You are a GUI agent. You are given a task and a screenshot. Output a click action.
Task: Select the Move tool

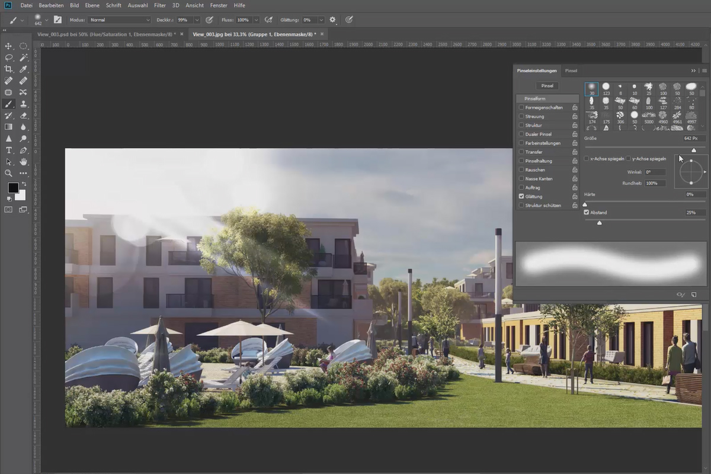point(9,46)
